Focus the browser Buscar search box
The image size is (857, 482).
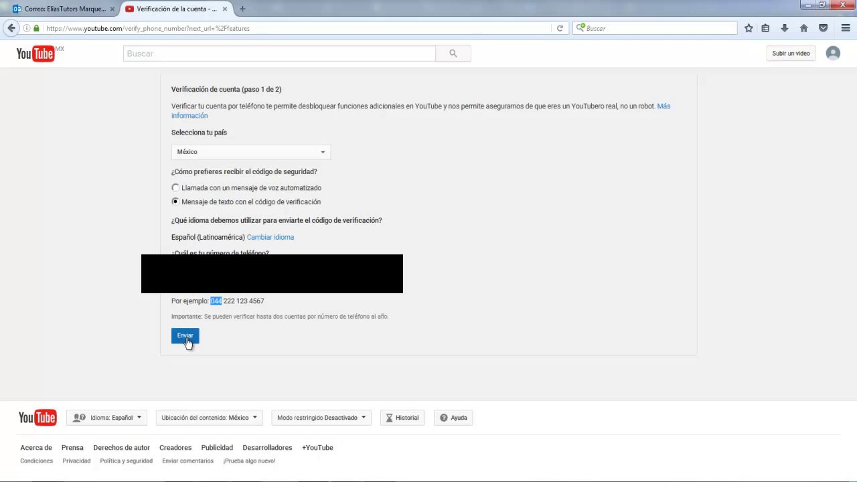[655, 28]
